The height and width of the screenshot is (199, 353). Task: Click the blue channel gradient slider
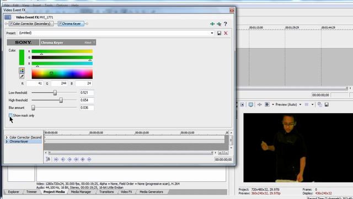(62, 64)
